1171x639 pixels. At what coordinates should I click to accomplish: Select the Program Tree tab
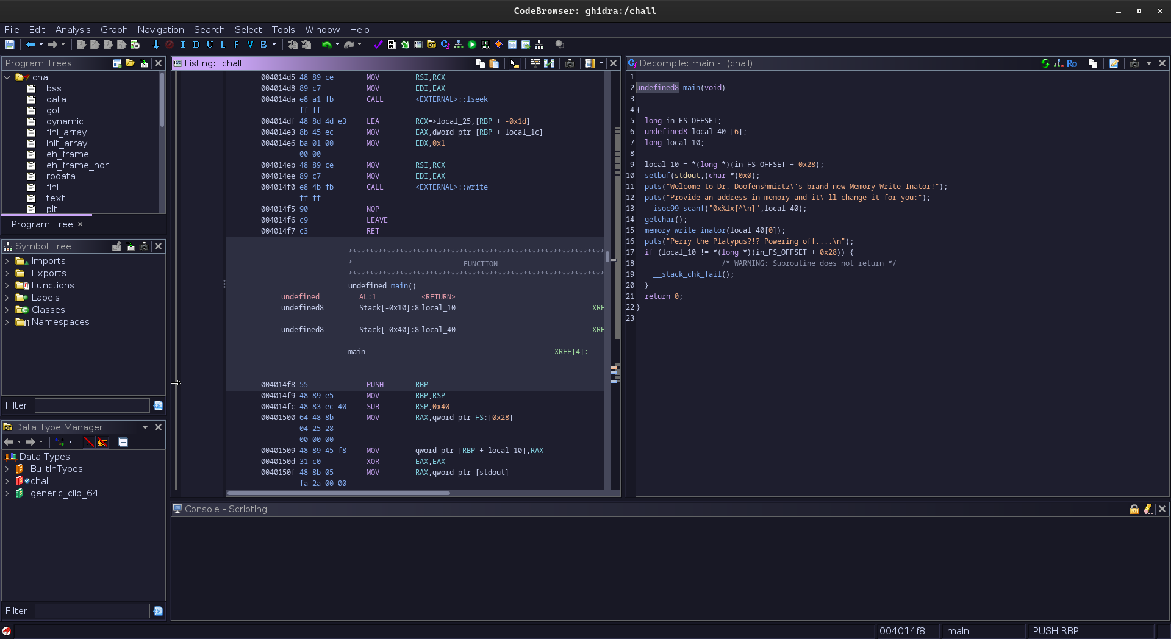pos(42,224)
